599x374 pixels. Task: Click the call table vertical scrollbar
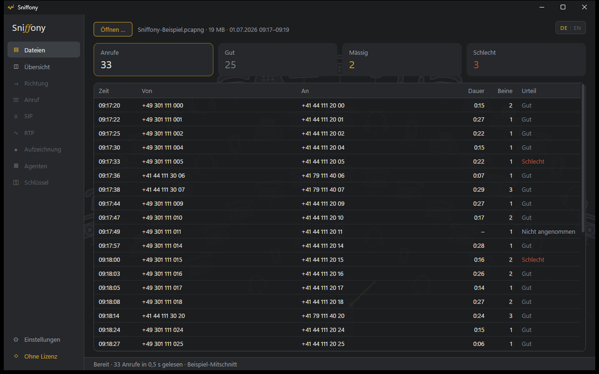coord(583,158)
